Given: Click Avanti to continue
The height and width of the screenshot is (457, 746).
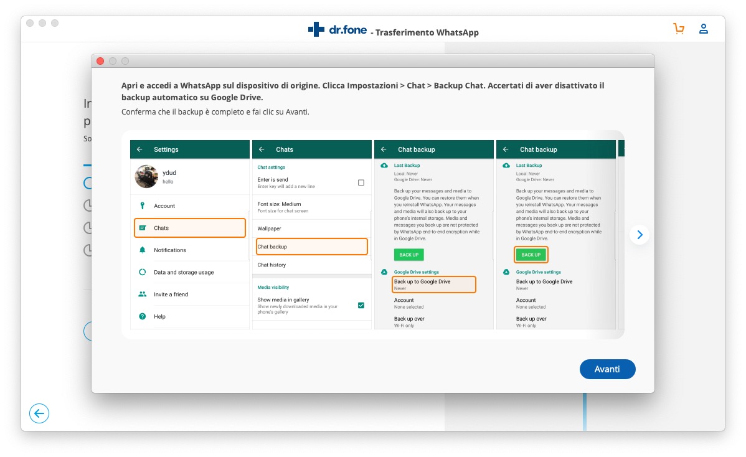Looking at the screenshot, I should [607, 369].
